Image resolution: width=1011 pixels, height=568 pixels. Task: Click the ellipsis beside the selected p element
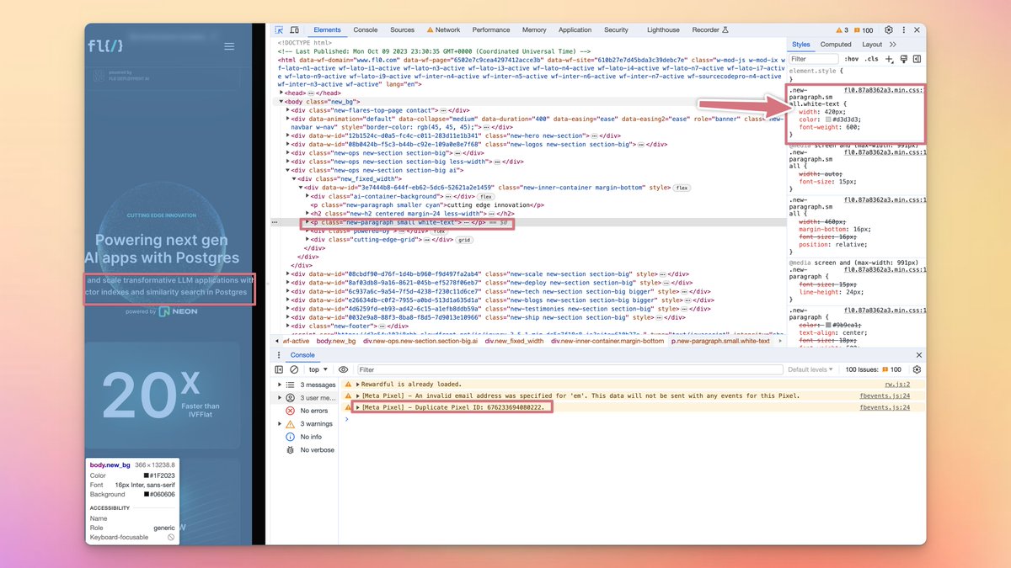(x=274, y=222)
